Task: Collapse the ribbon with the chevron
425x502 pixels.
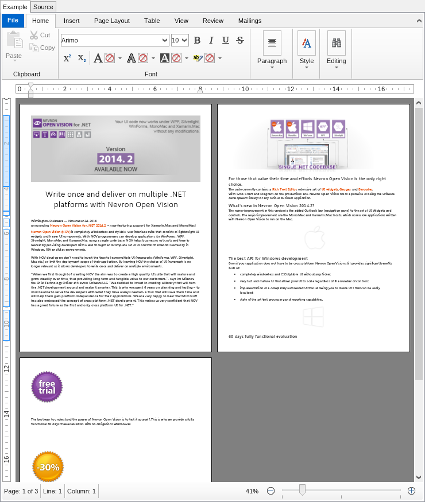Action: pos(419,21)
